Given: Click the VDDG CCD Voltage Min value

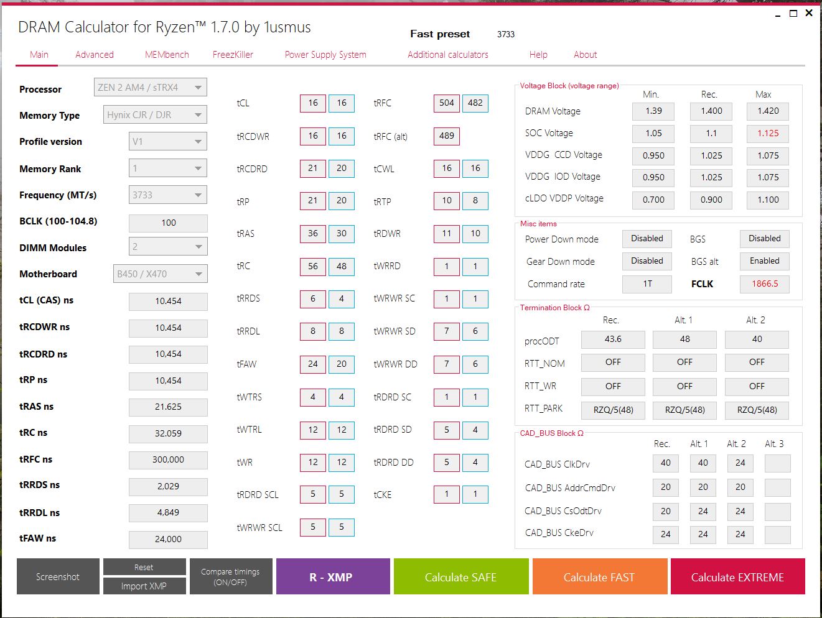Looking at the screenshot, I should click(653, 155).
